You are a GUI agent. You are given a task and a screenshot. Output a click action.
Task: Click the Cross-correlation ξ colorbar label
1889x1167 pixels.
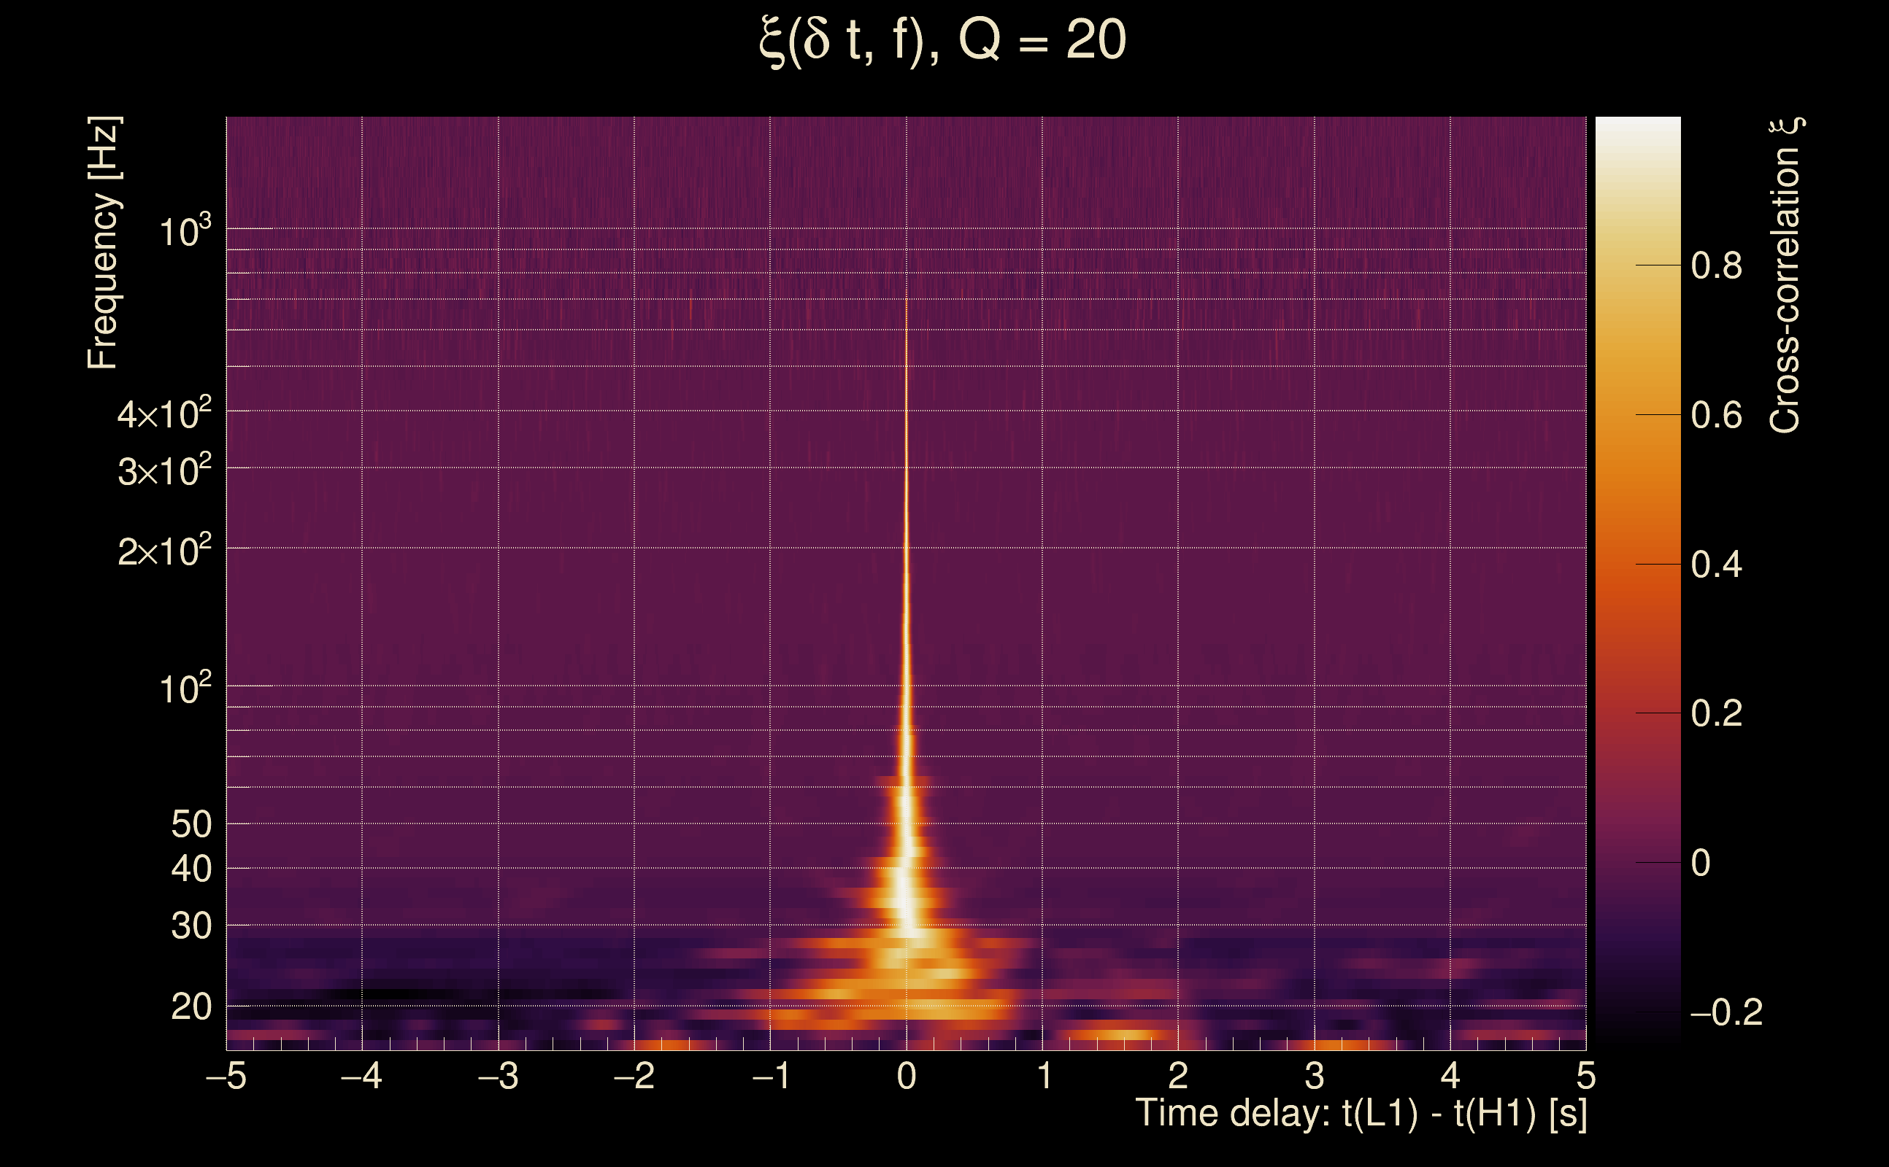(x=1785, y=275)
